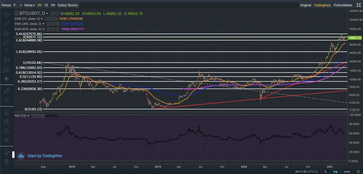
Task: Toggle percent scale button
Action: tap(325, 171)
